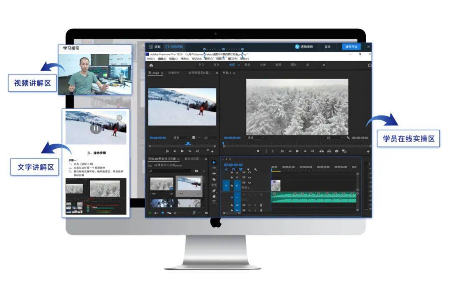Expand the workspace overflow chevrons
Viewport: 451px width, 293px height.
tap(324, 65)
